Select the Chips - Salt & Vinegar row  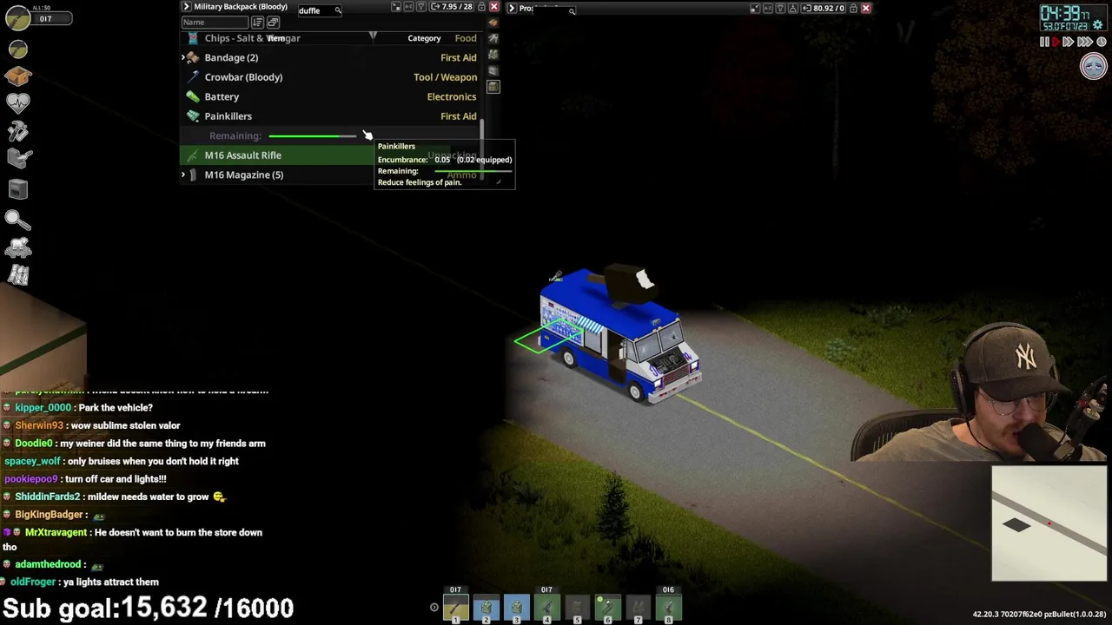pos(329,38)
